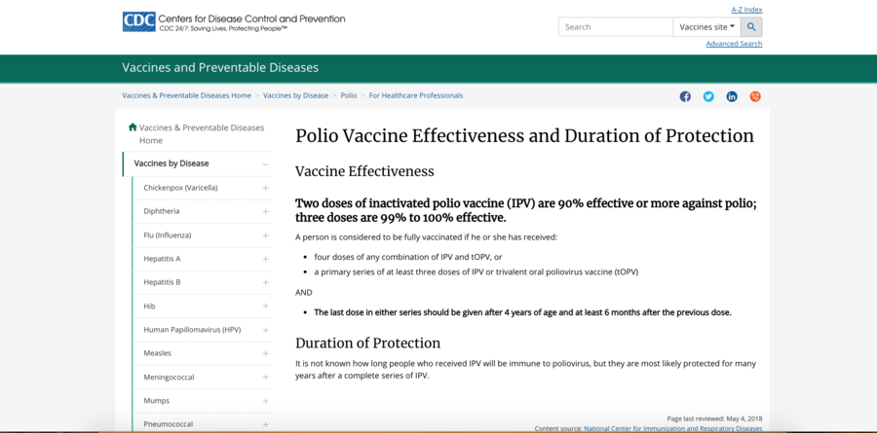
Task: Expand Chickenpox (Varicella) submenu
Action: [x=266, y=189]
